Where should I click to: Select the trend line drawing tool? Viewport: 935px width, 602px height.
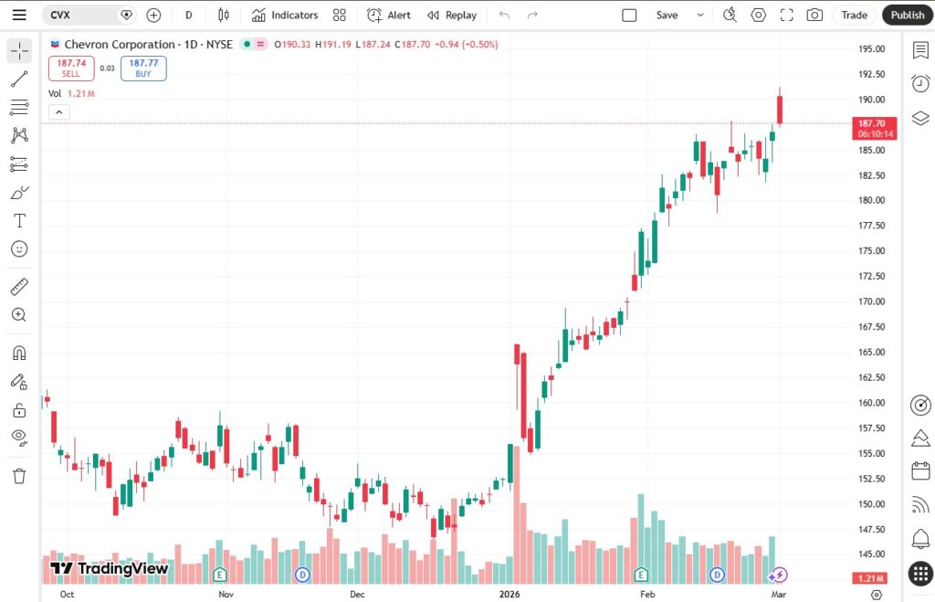(x=19, y=79)
